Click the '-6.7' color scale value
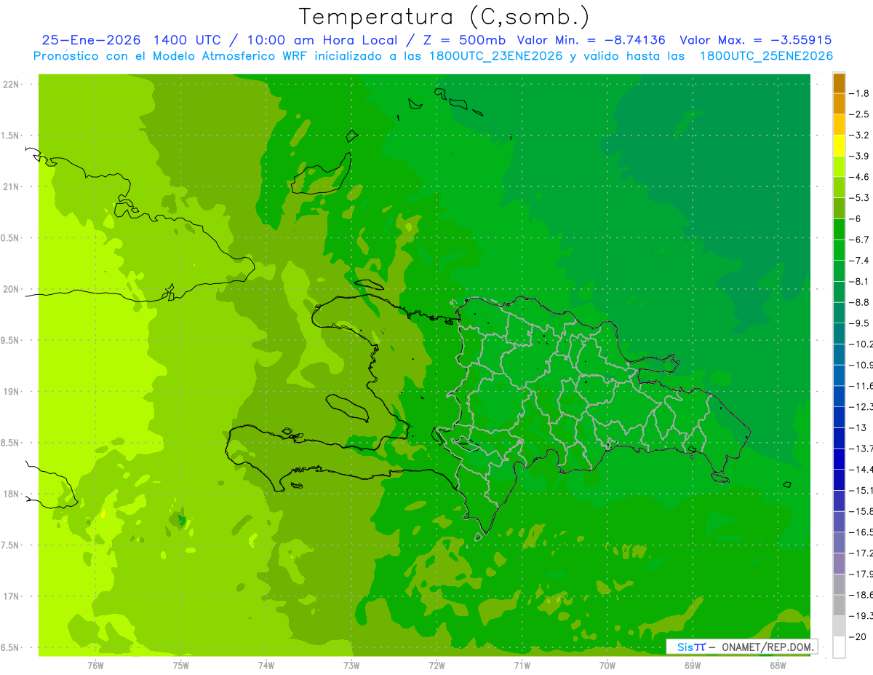 tap(859, 240)
